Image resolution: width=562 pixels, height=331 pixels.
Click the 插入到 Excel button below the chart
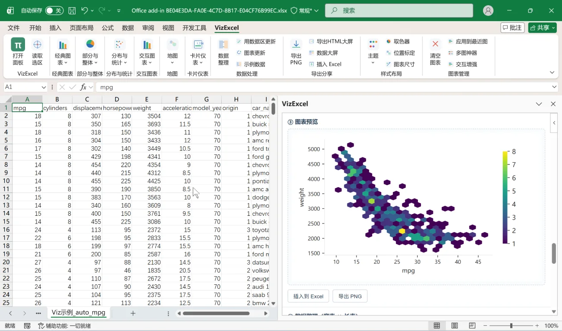point(308,296)
